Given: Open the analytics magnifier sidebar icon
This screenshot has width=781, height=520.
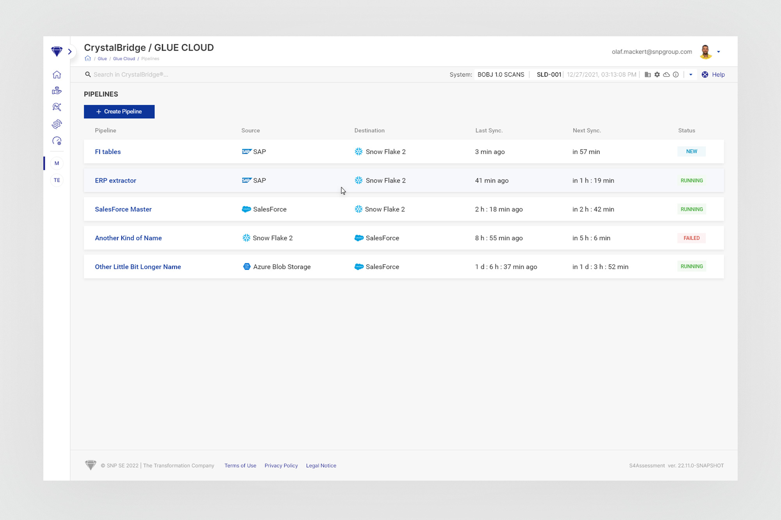Looking at the screenshot, I should pyautogui.click(x=57, y=107).
